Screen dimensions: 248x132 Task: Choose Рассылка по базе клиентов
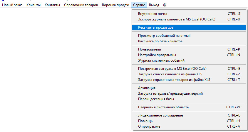click(x=160, y=41)
